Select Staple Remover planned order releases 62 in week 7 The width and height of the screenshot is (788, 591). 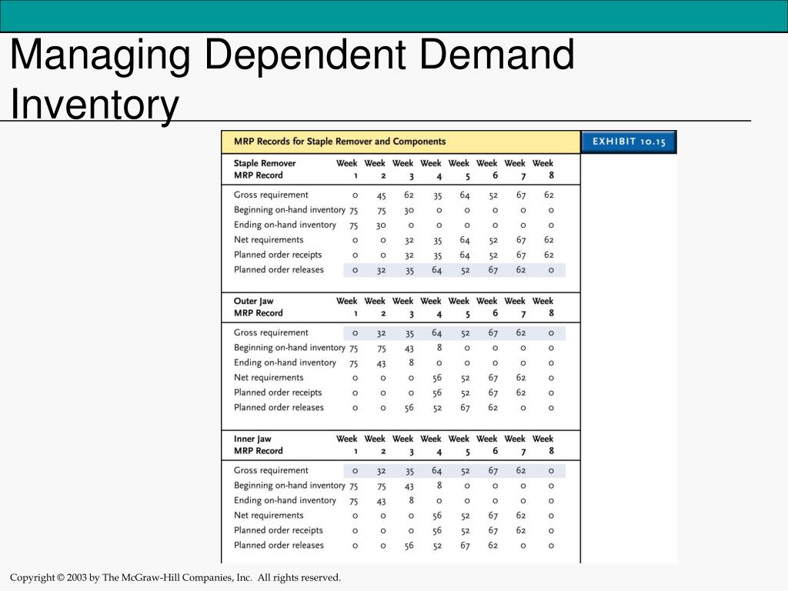(521, 270)
